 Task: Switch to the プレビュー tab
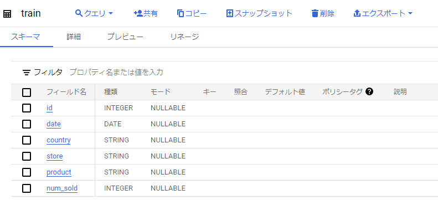[x=125, y=37]
